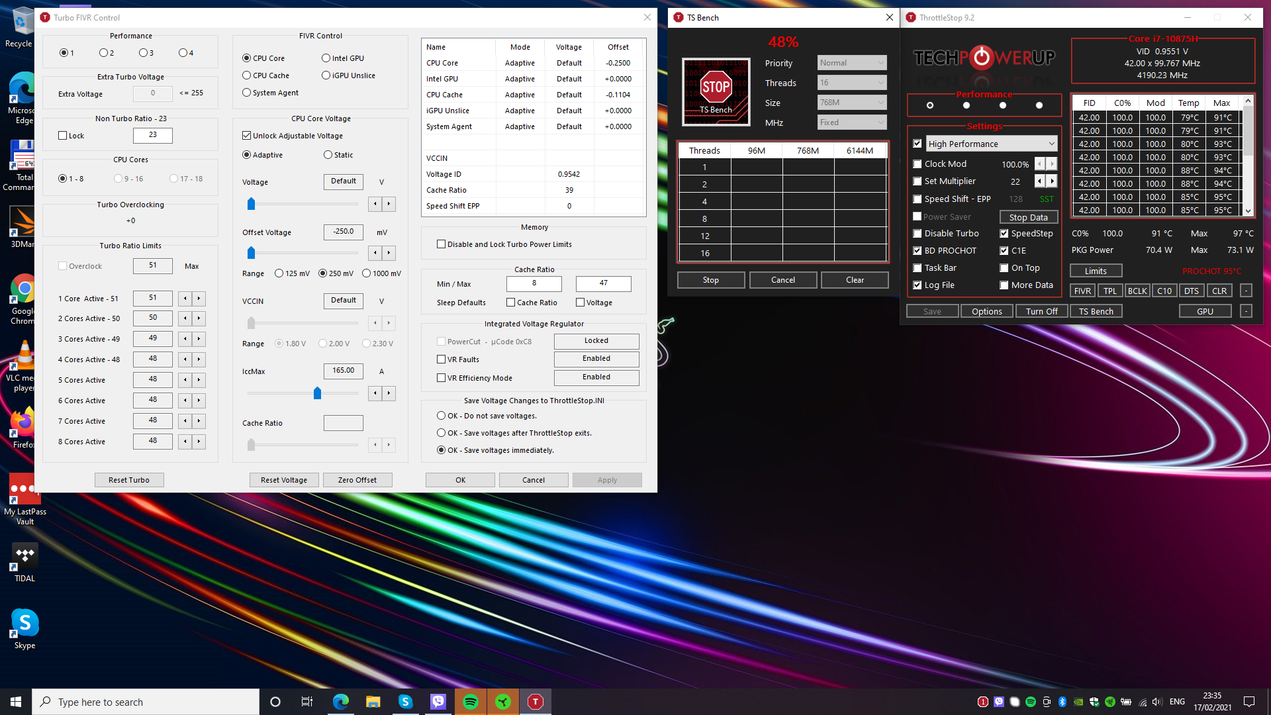Click the Bluetooth tray icon
Image resolution: width=1271 pixels, height=715 pixels.
(1062, 702)
